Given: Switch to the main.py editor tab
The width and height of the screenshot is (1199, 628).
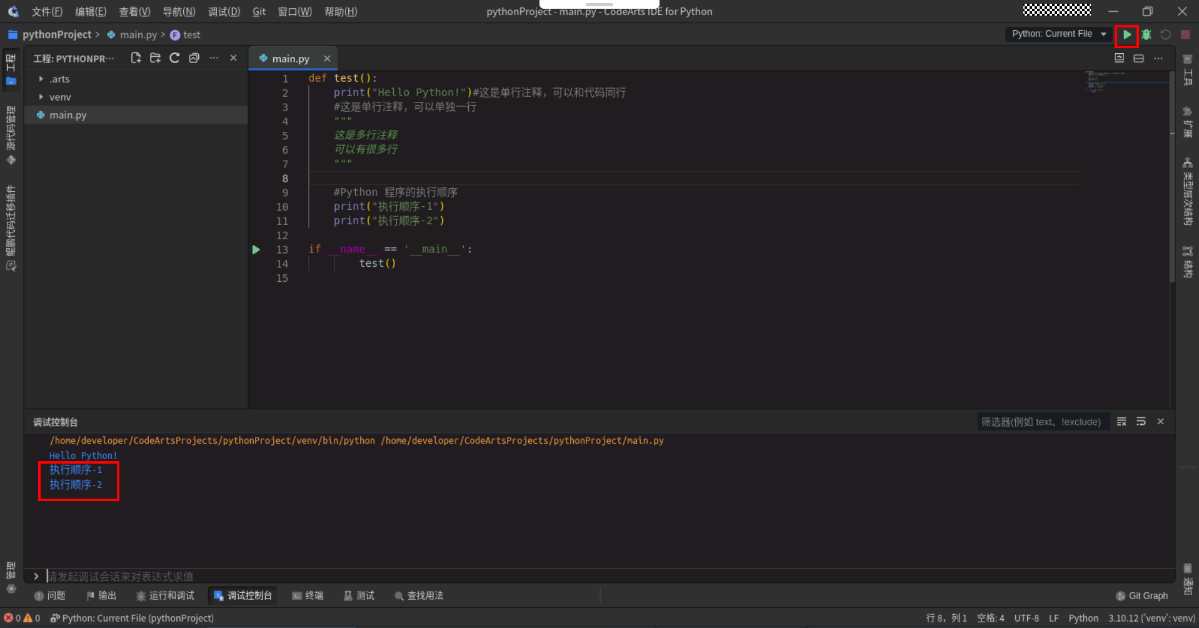Looking at the screenshot, I should pos(291,59).
